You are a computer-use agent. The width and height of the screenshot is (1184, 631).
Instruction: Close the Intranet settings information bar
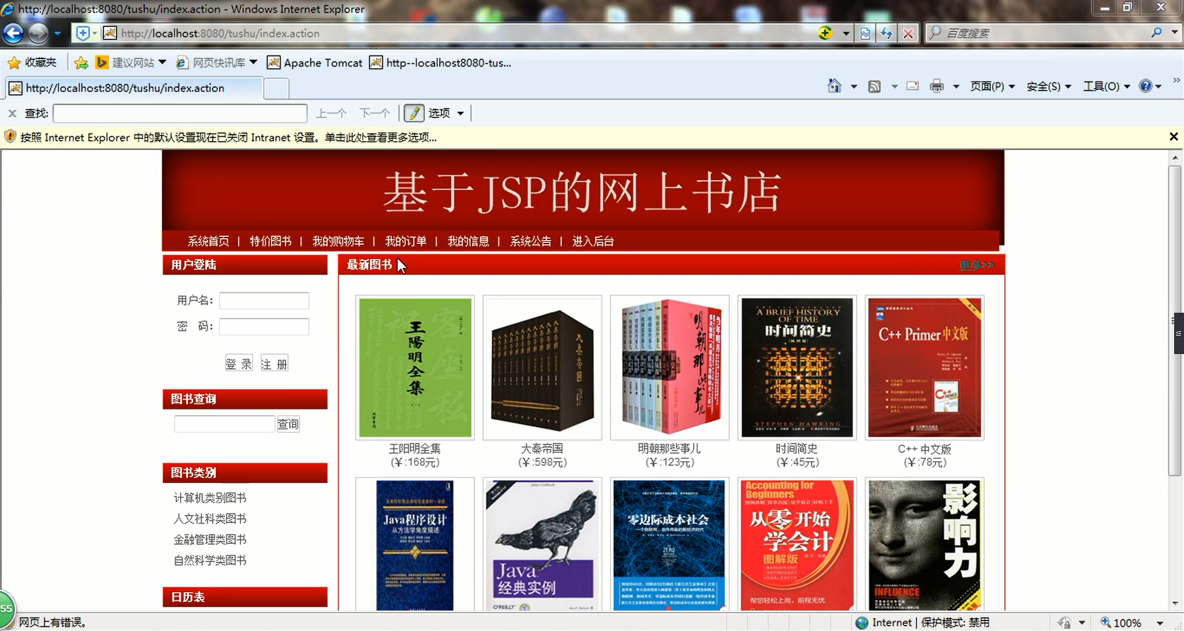pyautogui.click(x=1174, y=137)
